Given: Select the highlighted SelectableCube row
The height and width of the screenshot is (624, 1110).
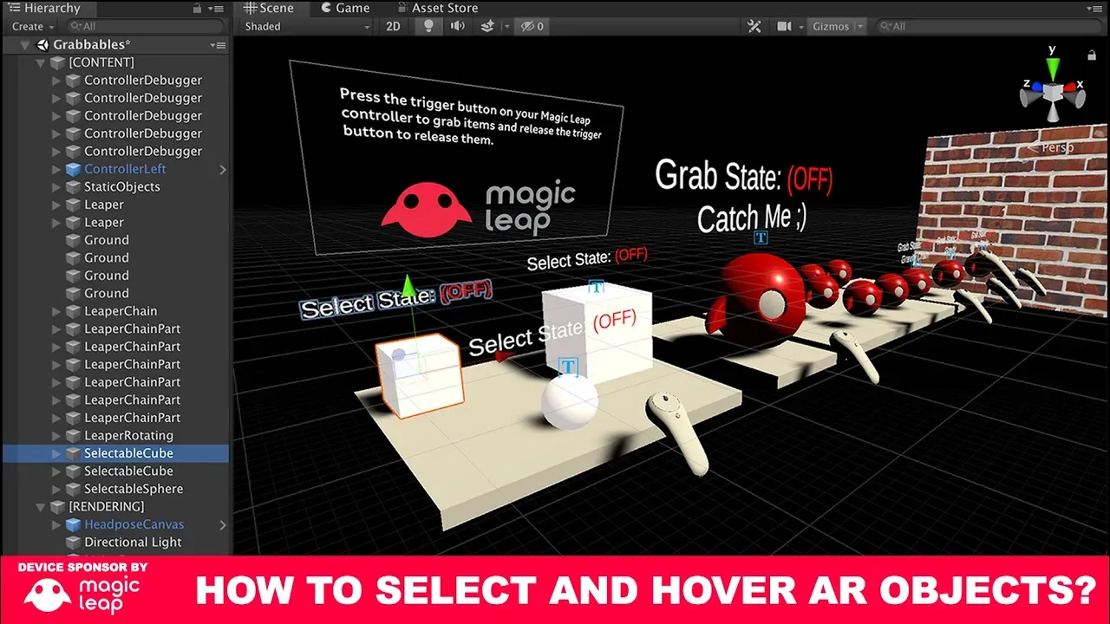Looking at the screenshot, I should [x=116, y=453].
